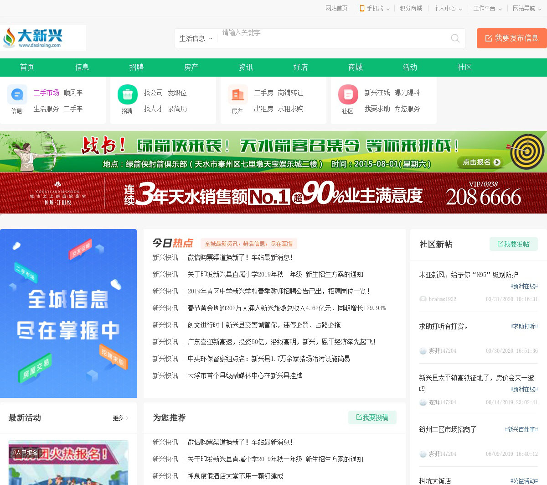Click the 手机端 phone icon
Viewport: 547px width, 485px height.
pos(362,8)
